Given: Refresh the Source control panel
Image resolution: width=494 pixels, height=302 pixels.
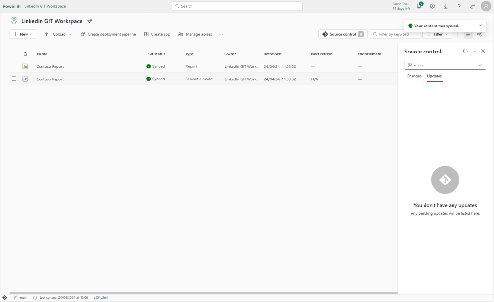Looking at the screenshot, I should pos(465,51).
